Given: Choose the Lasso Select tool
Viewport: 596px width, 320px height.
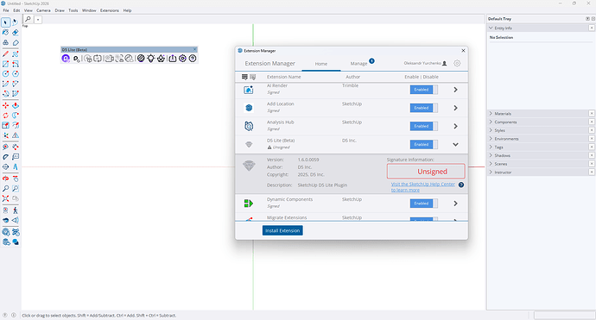Looking at the screenshot, I should tap(16, 22).
